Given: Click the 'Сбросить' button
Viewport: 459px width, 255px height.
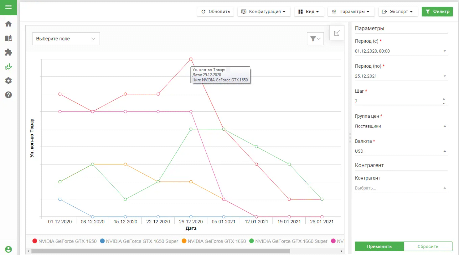Looking at the screenshot, I should pyautogui.click(x=428, y=247).
